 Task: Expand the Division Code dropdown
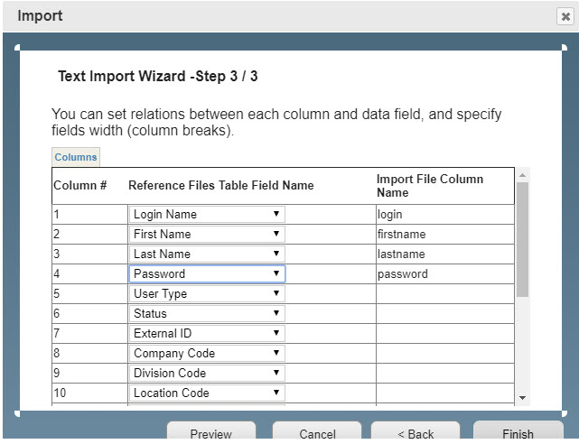207,374
